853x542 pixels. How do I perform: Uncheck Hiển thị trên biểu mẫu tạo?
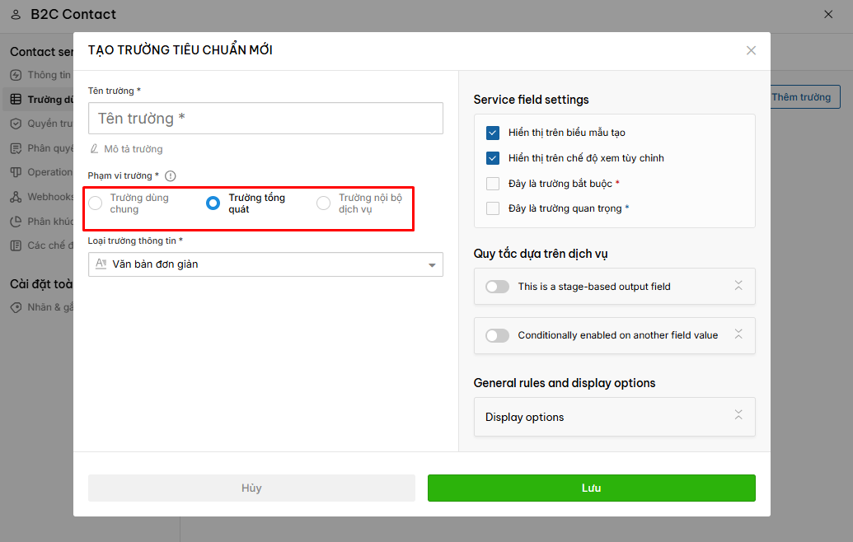tap(492, 133)
